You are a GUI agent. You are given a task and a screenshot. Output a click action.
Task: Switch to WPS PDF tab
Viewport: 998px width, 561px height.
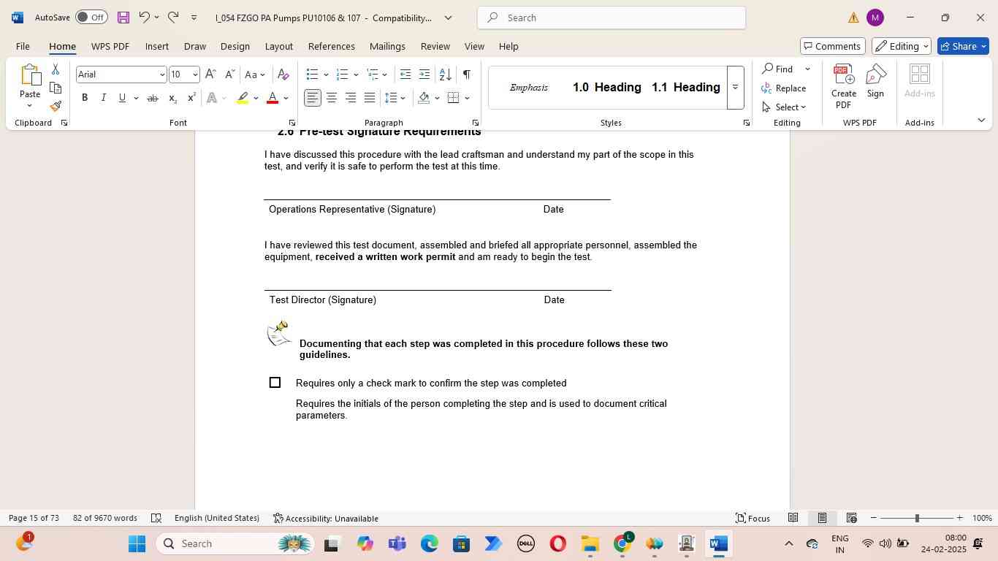point(110,46)
